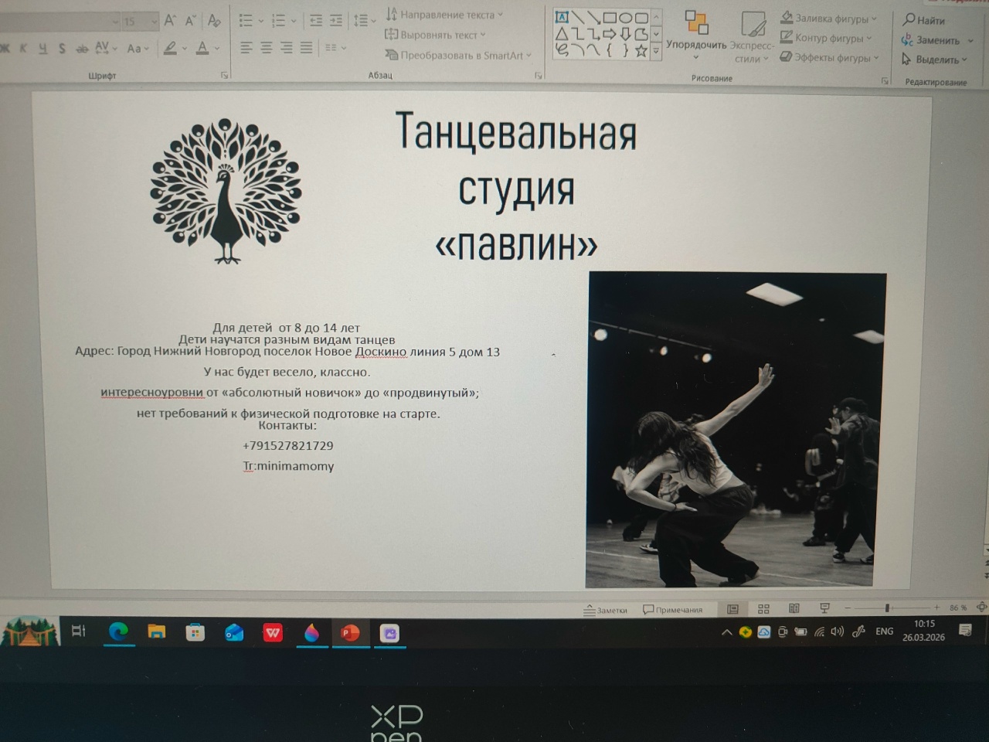
Task: Click the Найти button
Action: pos(924,20)
